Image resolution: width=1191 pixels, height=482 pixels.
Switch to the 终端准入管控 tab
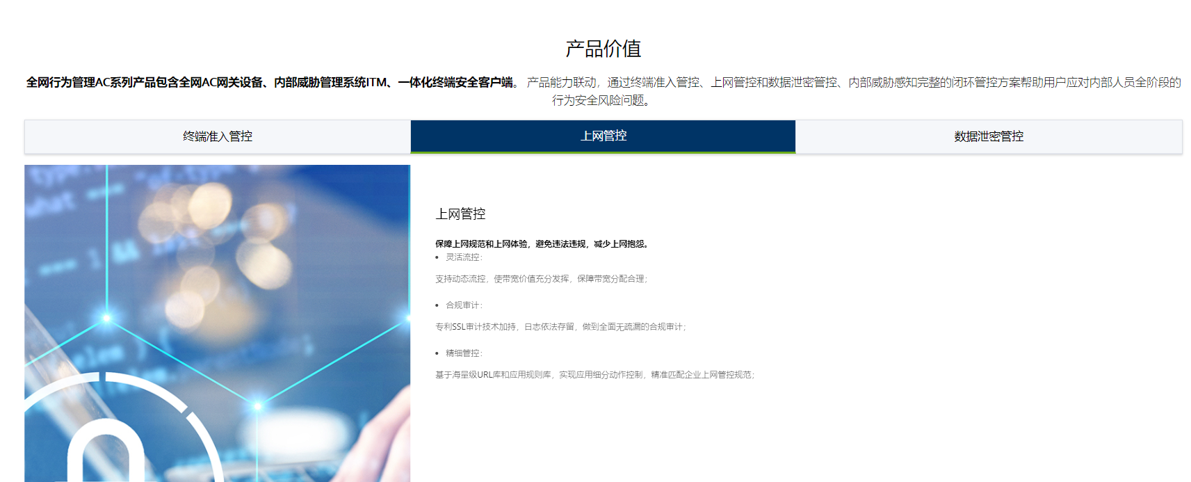point(217,136)
